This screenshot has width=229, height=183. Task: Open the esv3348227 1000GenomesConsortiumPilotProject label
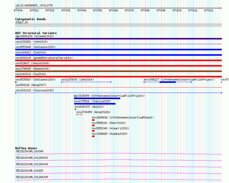179,79
